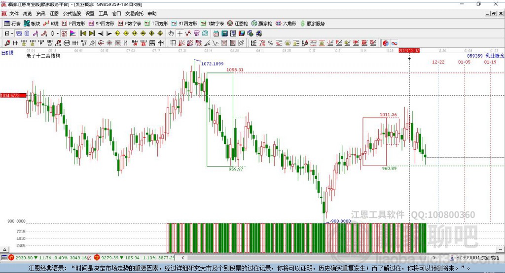505x273 pixels.
Task: Minimize the inner chart window
Action: (487, 13)
